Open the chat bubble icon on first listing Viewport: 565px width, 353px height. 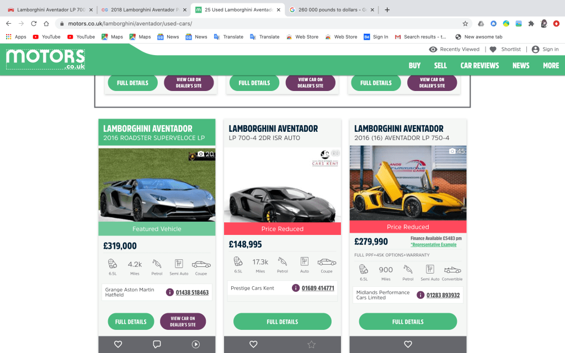pos(157,344)
